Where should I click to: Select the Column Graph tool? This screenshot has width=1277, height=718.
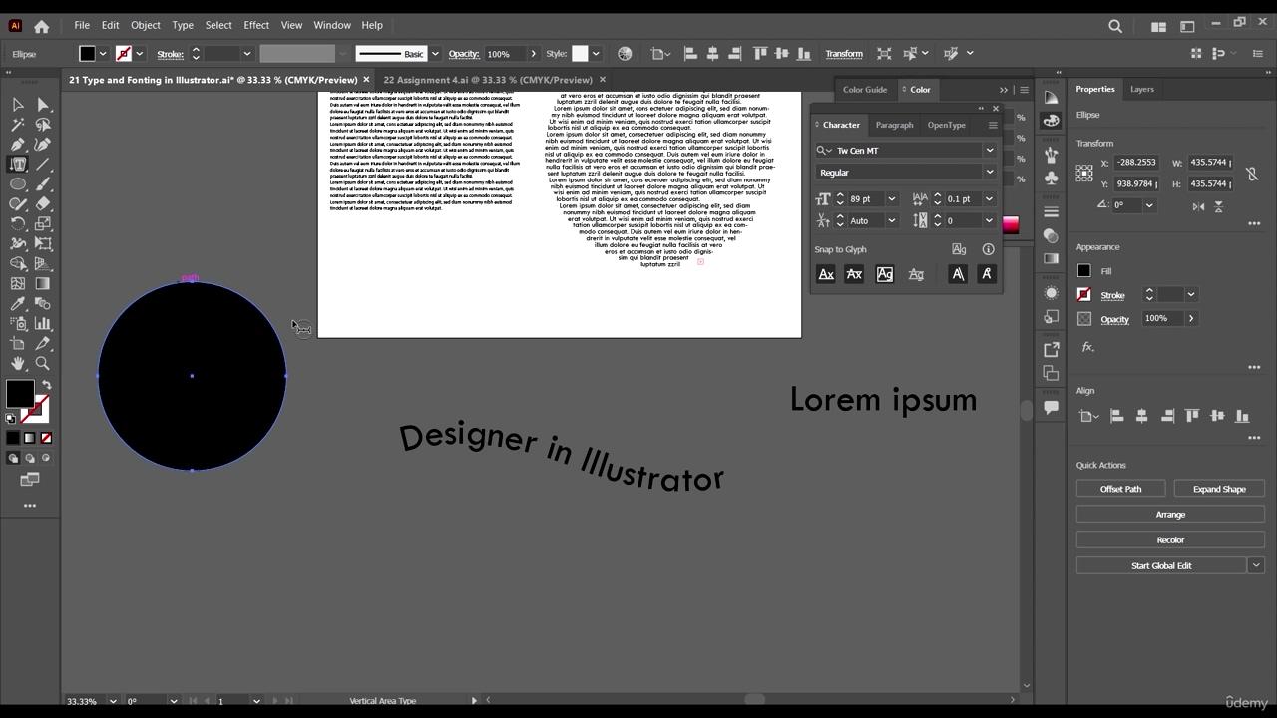click(43, 324)
